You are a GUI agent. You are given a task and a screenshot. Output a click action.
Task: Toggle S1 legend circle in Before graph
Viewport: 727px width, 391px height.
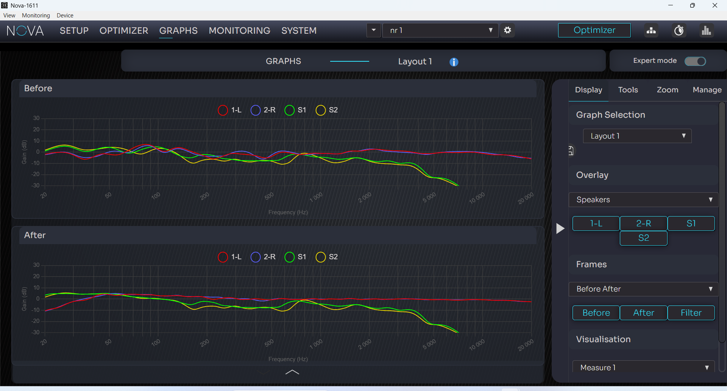[289, 110]
